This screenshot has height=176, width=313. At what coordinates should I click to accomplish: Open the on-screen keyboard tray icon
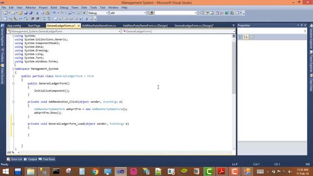(x=260, y=172)
